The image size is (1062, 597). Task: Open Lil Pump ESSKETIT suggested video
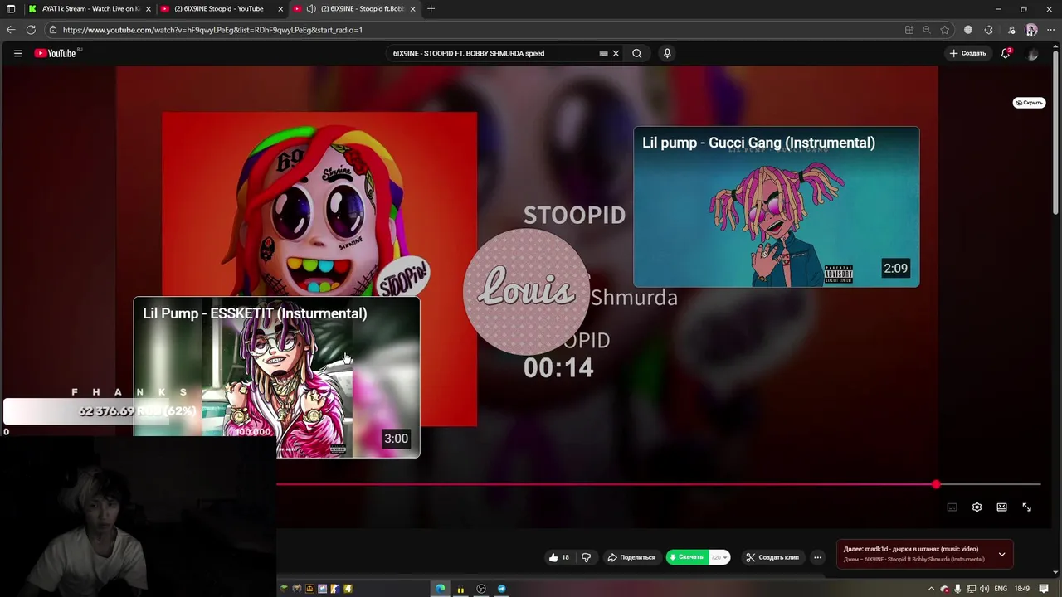(x=277, y=377)
